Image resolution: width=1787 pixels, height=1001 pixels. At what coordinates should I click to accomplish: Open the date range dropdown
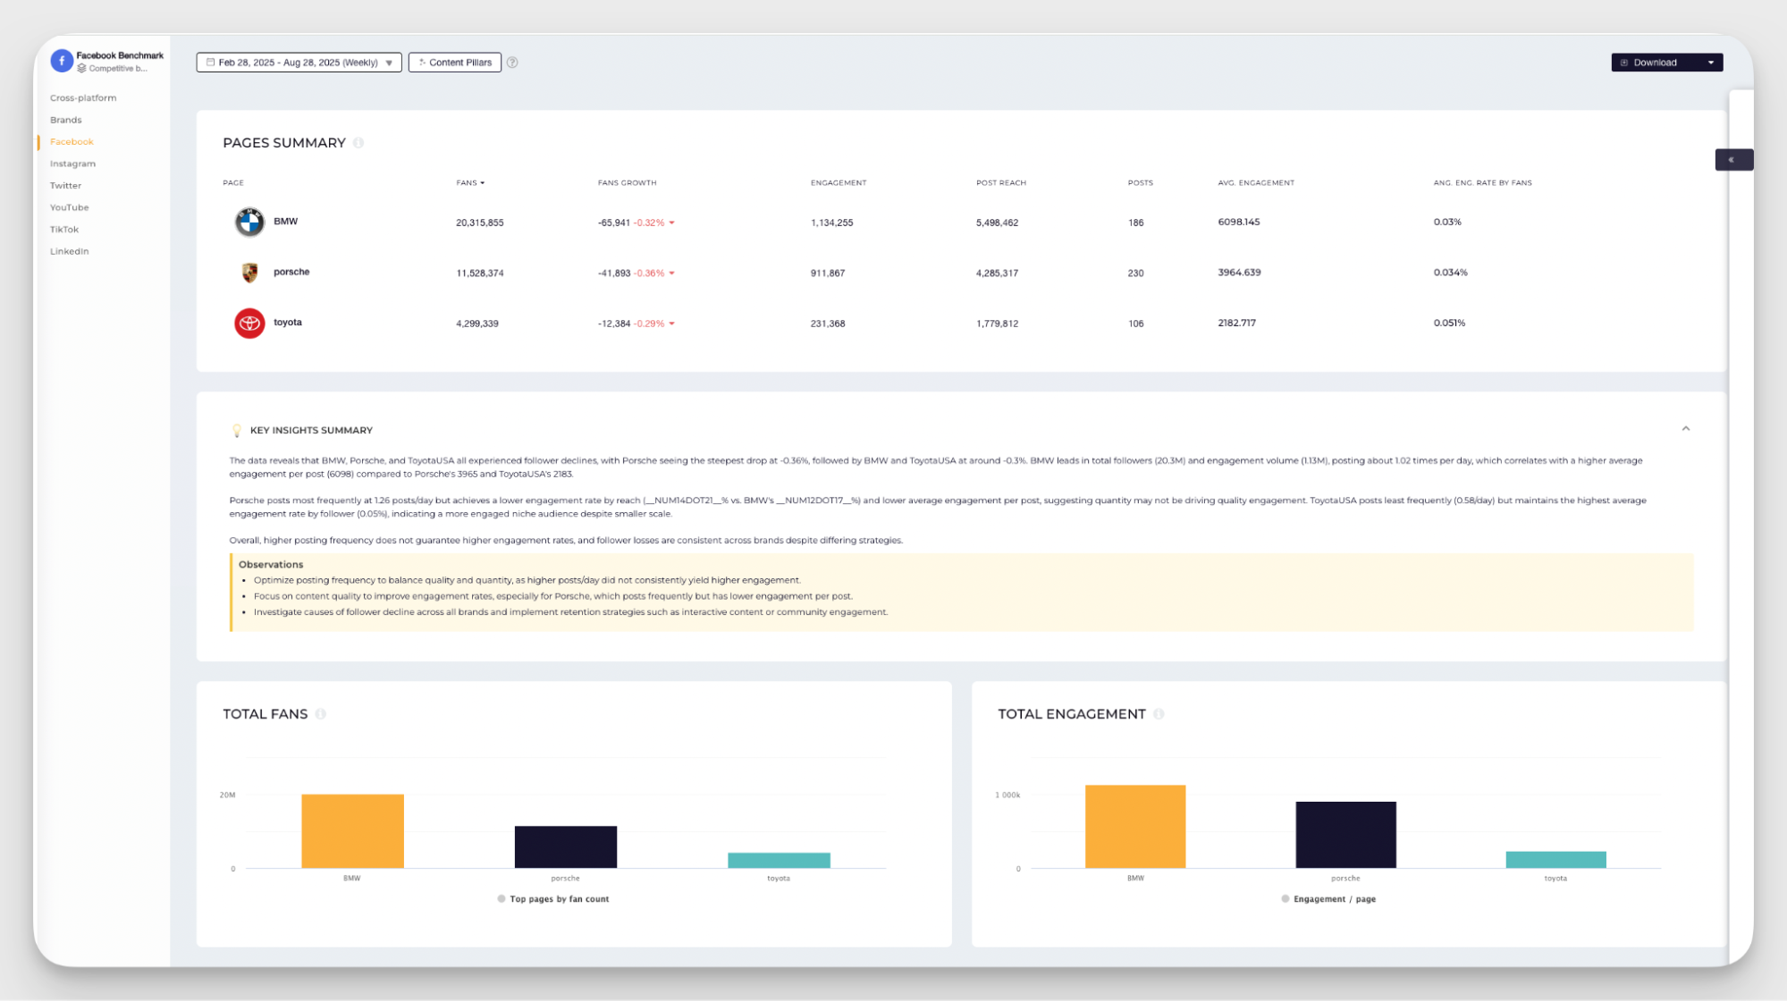coord(299,63)
